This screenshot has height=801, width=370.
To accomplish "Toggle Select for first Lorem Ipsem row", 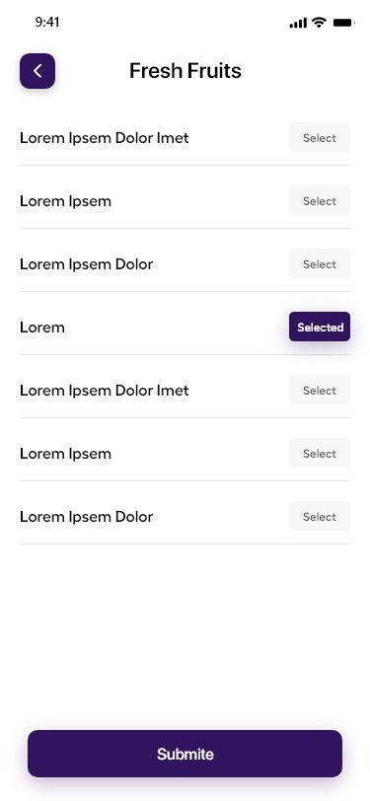I will coord(320,201).
